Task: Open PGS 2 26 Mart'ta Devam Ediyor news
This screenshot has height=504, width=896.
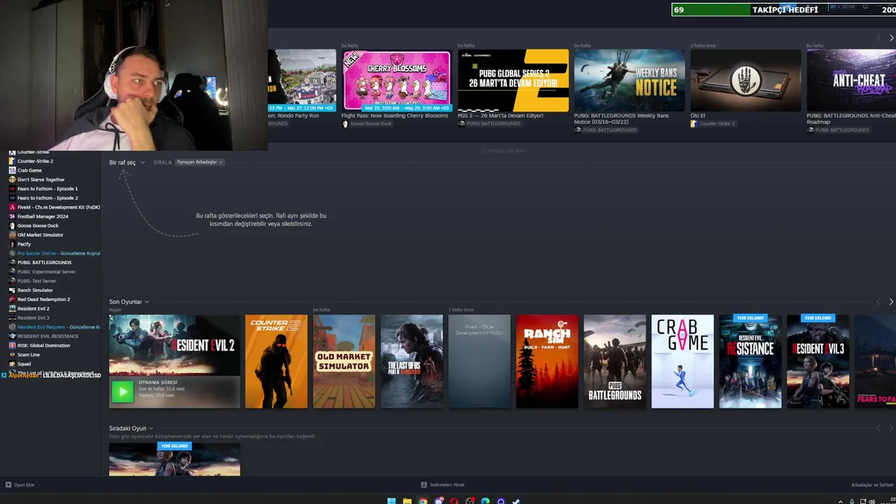Action: click(x=500, y=115)
